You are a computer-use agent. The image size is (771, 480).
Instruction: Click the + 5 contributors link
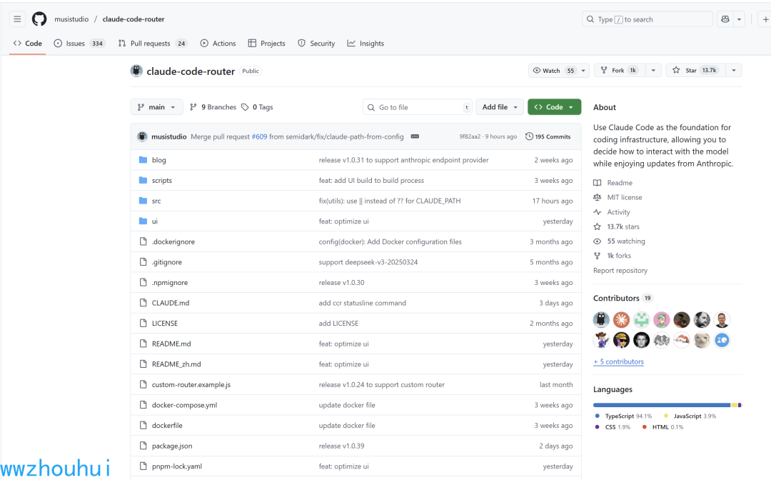click(618, 361)
